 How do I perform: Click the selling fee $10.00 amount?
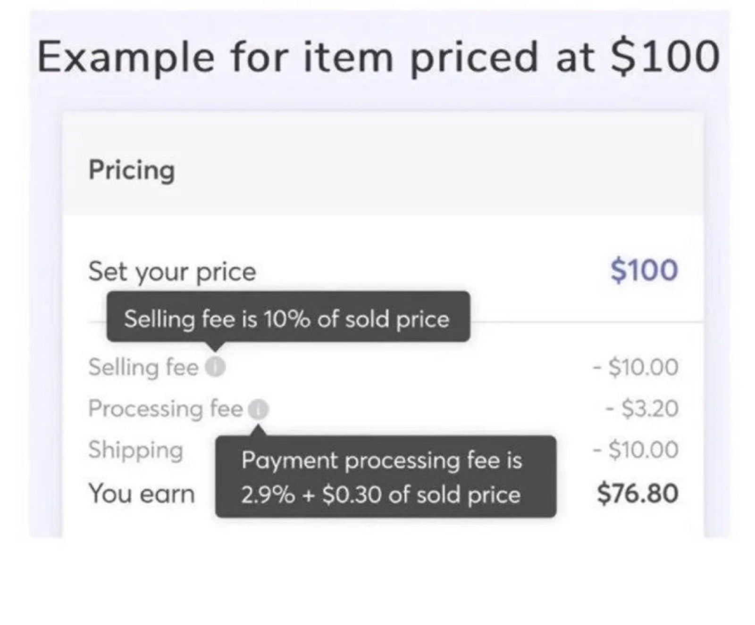click(637, 367)
